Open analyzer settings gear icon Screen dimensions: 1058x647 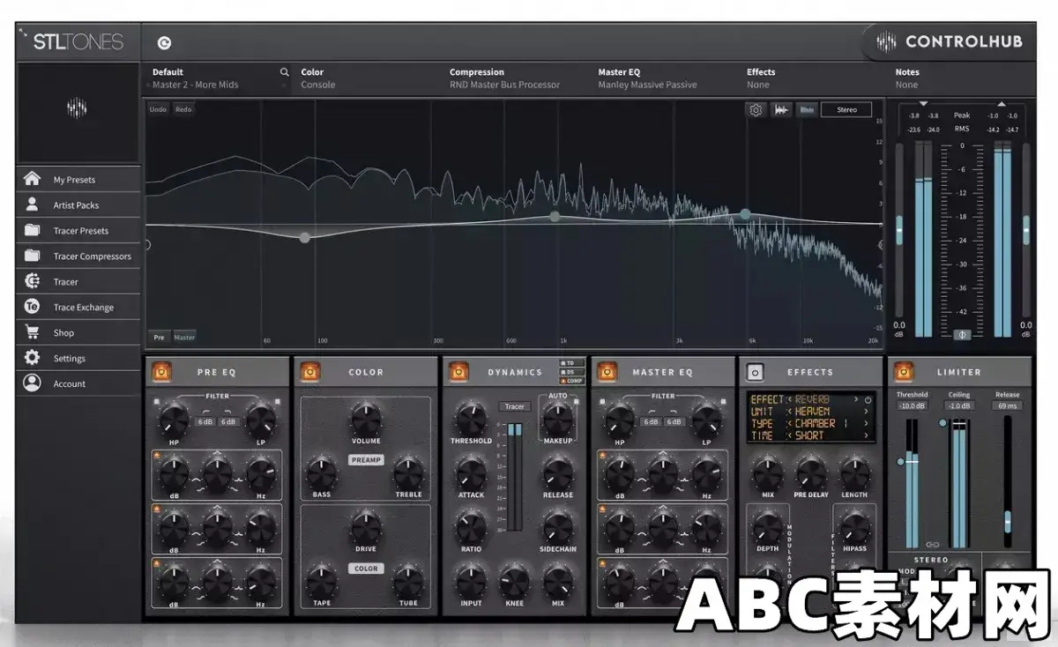pyautogui.click(x=756, y=109)
